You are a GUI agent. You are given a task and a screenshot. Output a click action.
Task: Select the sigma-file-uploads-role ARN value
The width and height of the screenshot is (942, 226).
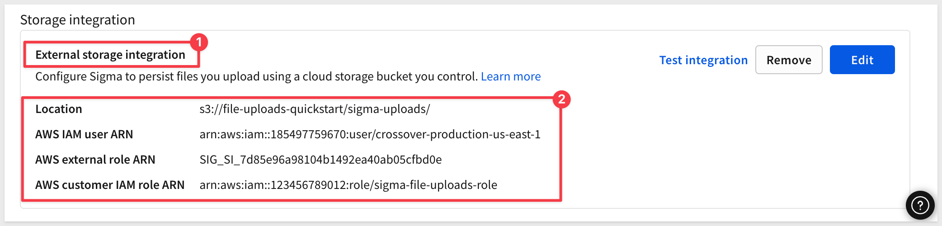(x=348, y=185)
